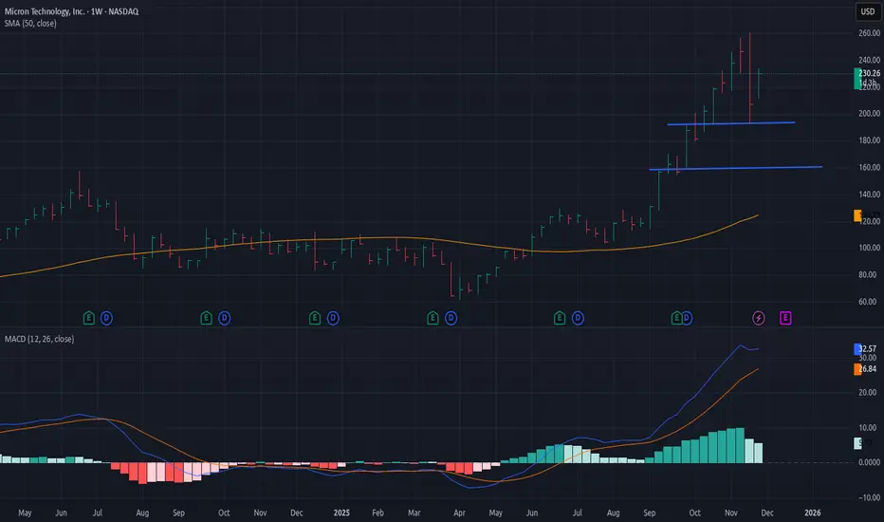
Task: Select the lower blue horizontal line near 160
Action: tap(736, 168)
